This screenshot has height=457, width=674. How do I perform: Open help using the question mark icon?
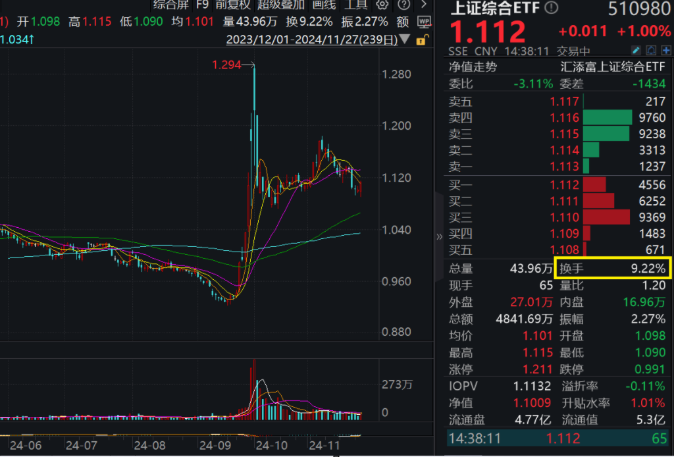[x=403, y=5]
